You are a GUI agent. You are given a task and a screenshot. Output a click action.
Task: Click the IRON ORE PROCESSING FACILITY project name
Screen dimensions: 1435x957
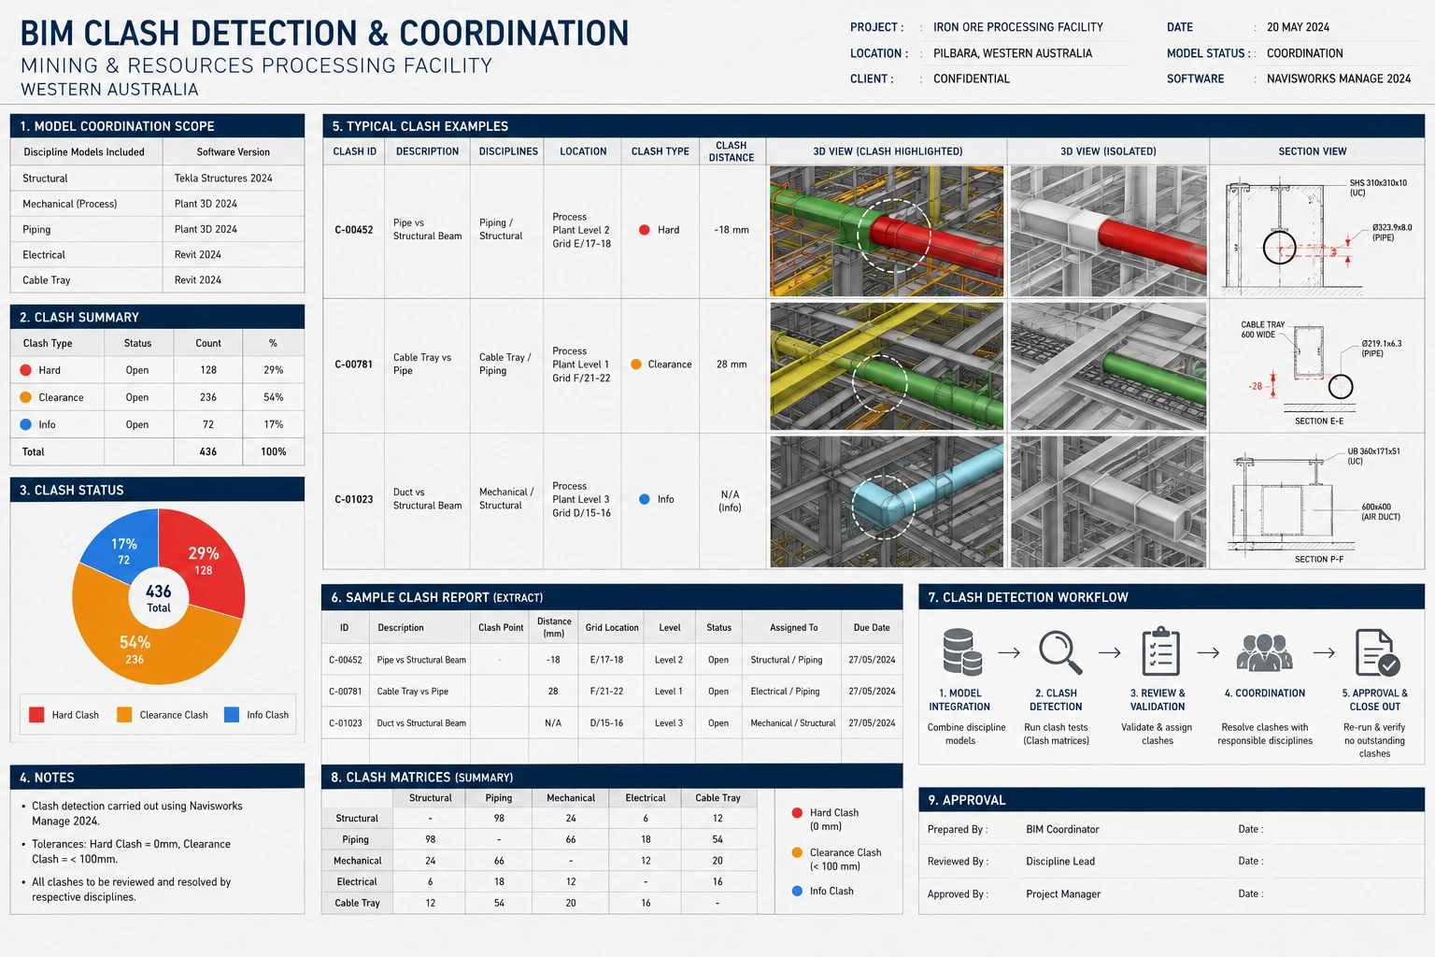pyautogui.click(x=1018, y=27)
